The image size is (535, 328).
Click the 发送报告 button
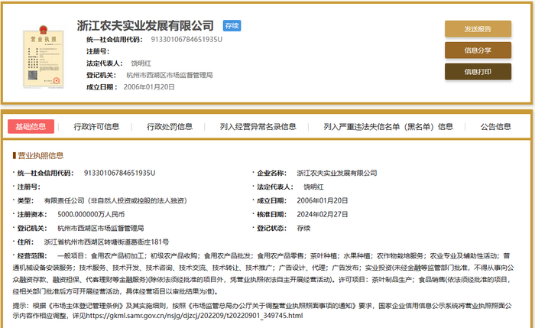point(478,28)
